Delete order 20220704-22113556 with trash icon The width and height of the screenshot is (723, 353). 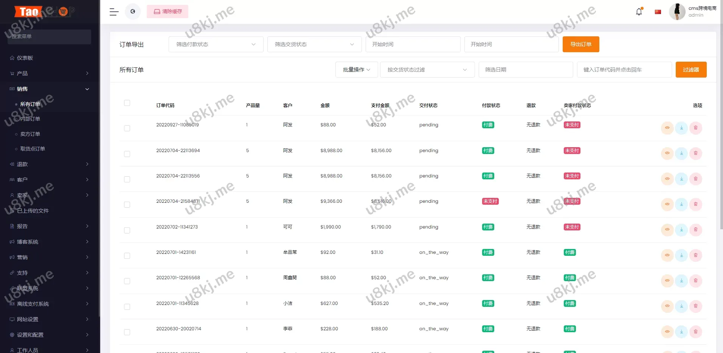point(695,179)
